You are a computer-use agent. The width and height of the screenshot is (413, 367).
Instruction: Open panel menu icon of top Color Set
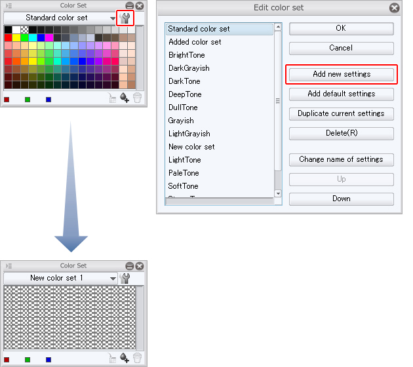point(9,6)
